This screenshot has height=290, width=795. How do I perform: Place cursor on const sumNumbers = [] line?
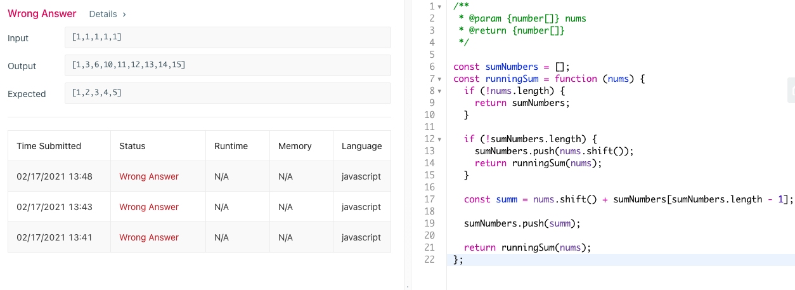512,67
